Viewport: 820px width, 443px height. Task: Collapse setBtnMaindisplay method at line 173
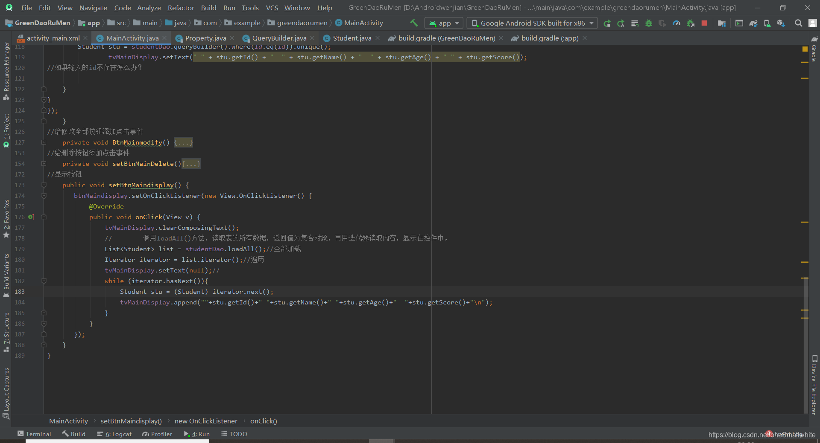click(x=44, y=185)
